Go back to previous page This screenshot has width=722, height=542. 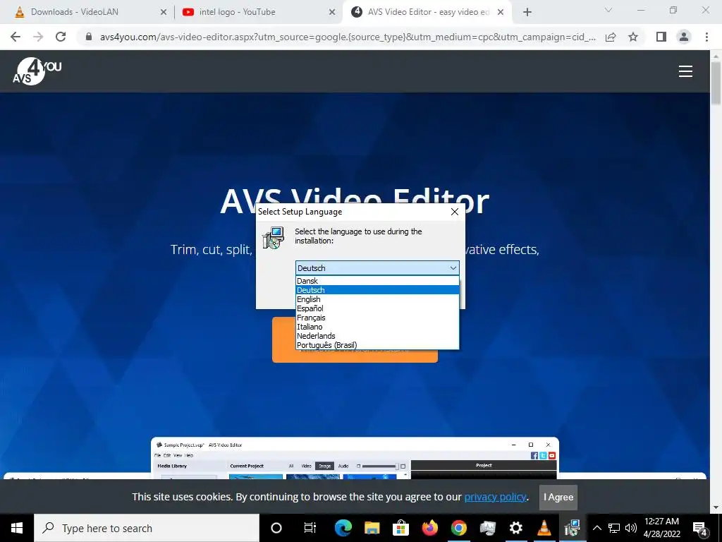tap(16, 37)
